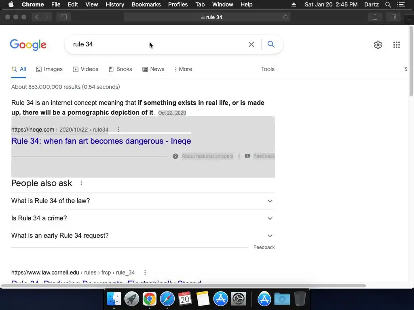Open the Profiles menu
The height and width of the screenshot is (310, 414).
pyautogui.click(x=178, y=4)
